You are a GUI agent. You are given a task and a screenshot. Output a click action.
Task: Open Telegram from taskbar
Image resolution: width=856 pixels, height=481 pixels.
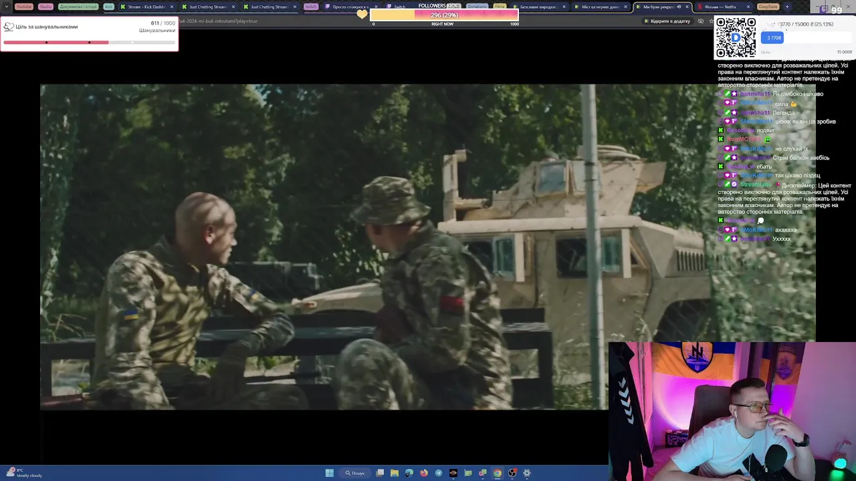(439, 473)
